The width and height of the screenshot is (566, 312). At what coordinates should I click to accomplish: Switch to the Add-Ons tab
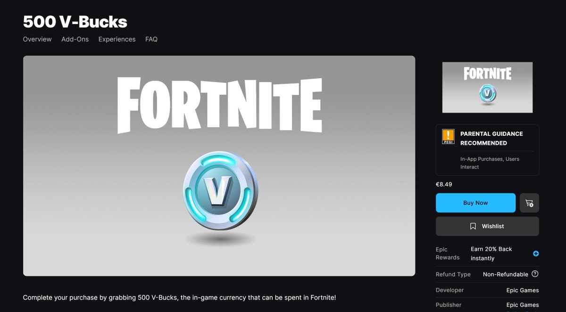[x=75, y=40]
